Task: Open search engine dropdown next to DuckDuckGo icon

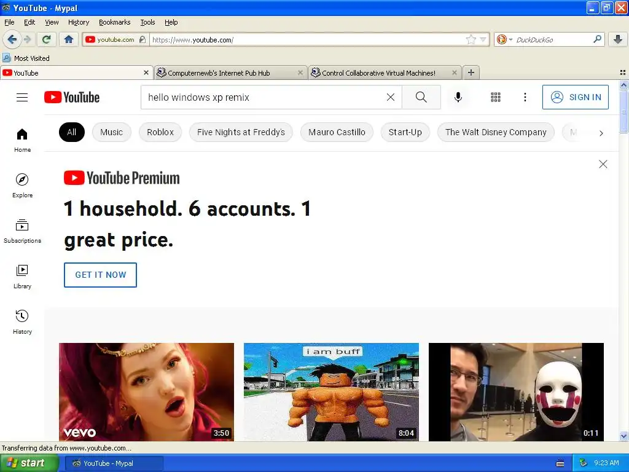Action: tap(510, 39)
